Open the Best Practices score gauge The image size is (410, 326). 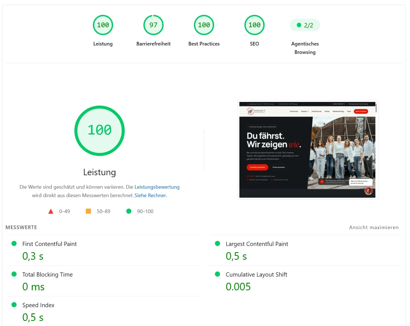pyautogui.click(x=204, y=25)
